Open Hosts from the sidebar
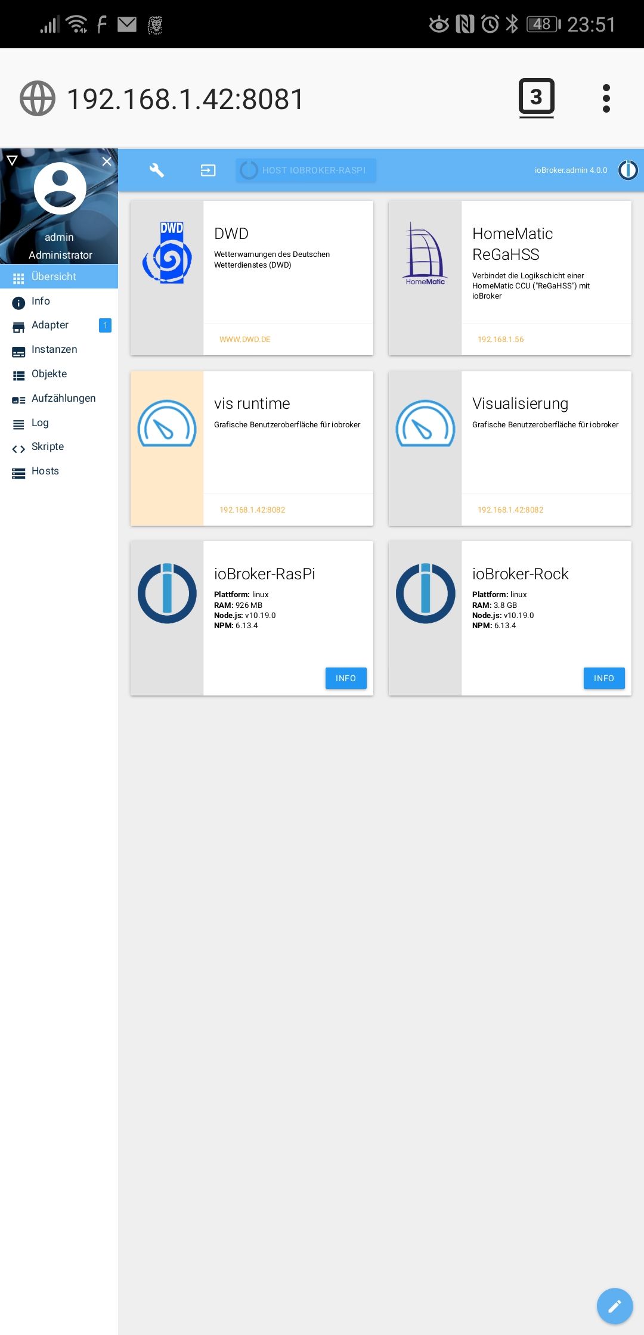Image resolution: width=644 pixels, height=1335 pixels. (59, 471)
